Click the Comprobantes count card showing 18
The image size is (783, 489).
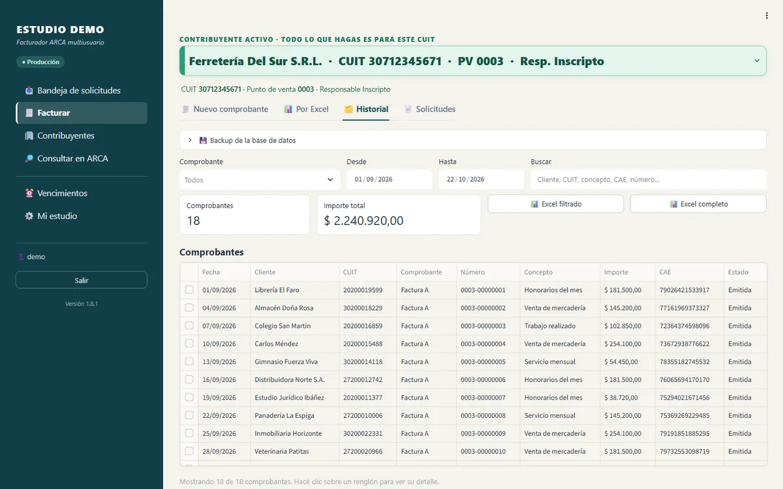click(245, 215)
